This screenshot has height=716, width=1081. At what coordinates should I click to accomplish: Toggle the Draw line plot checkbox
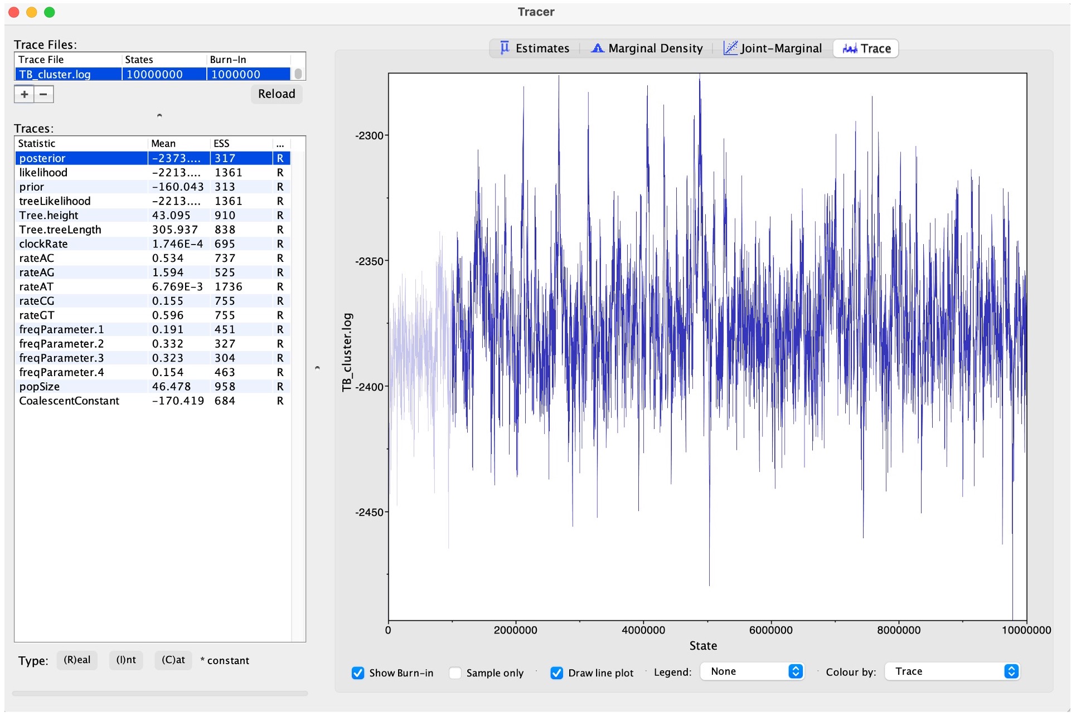click(556, 673)
